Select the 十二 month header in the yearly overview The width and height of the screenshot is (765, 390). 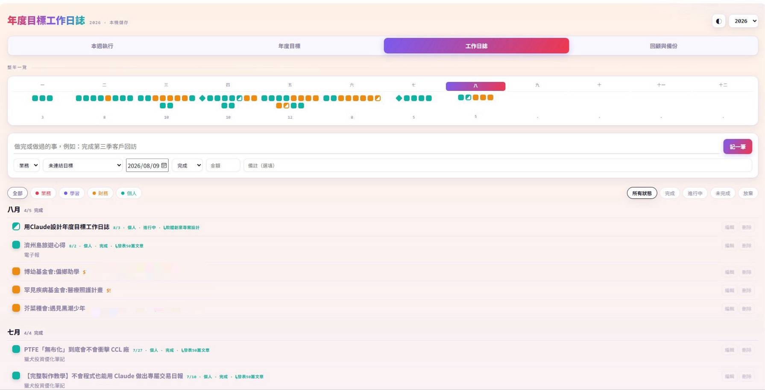pos(723,85)
